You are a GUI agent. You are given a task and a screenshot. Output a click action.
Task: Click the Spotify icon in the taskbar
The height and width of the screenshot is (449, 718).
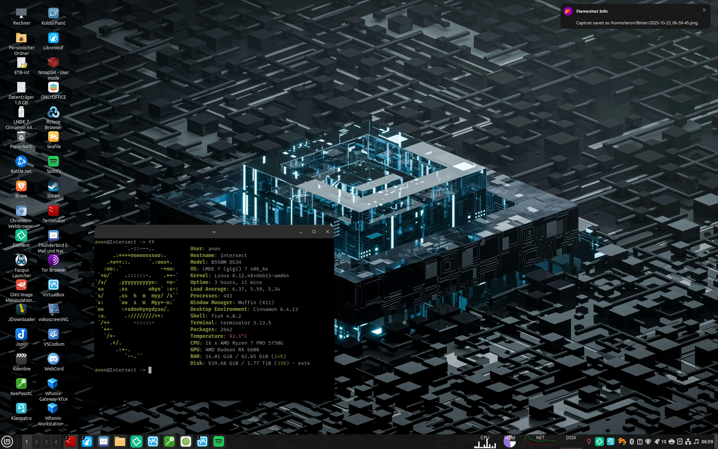(219, 442)
